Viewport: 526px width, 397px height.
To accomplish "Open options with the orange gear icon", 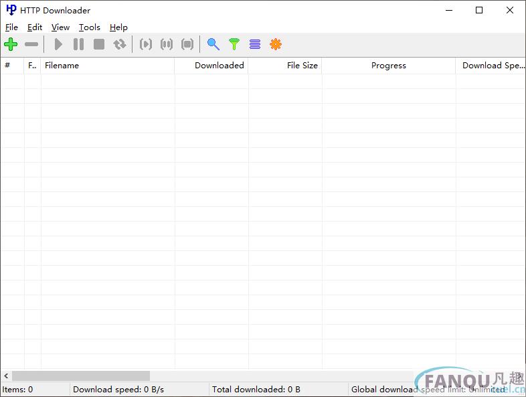I will 276,44.
